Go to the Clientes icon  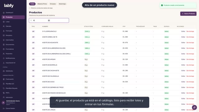pos(4,26)
